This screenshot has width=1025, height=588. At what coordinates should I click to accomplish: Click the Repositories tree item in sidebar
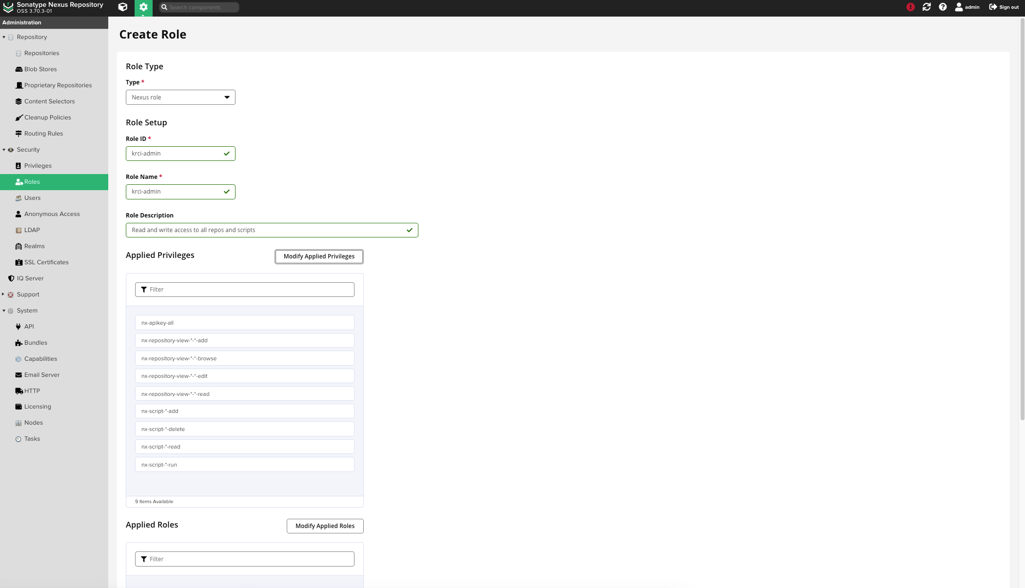41,53
